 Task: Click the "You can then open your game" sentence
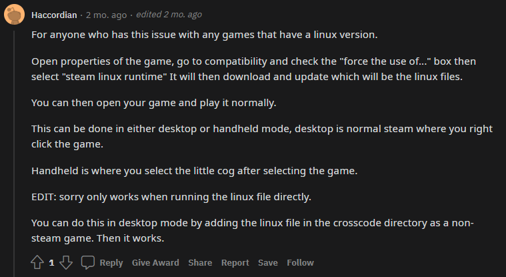[153, 103]
